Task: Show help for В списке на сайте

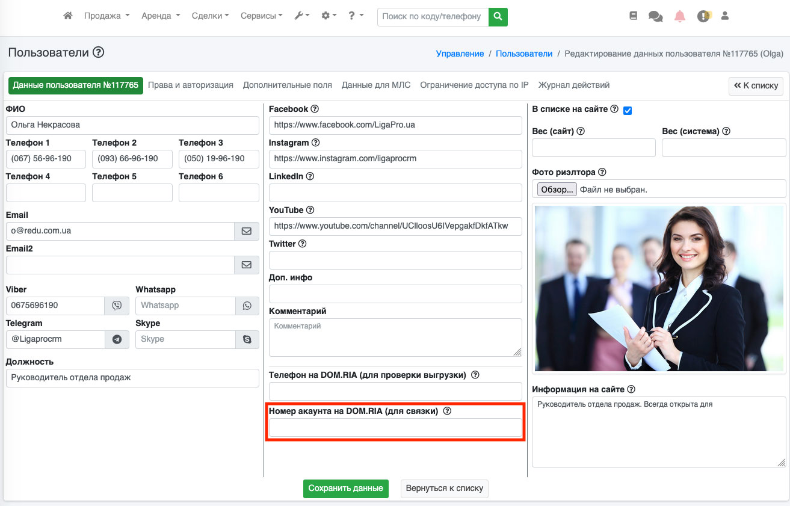Action: pos(614,109)
